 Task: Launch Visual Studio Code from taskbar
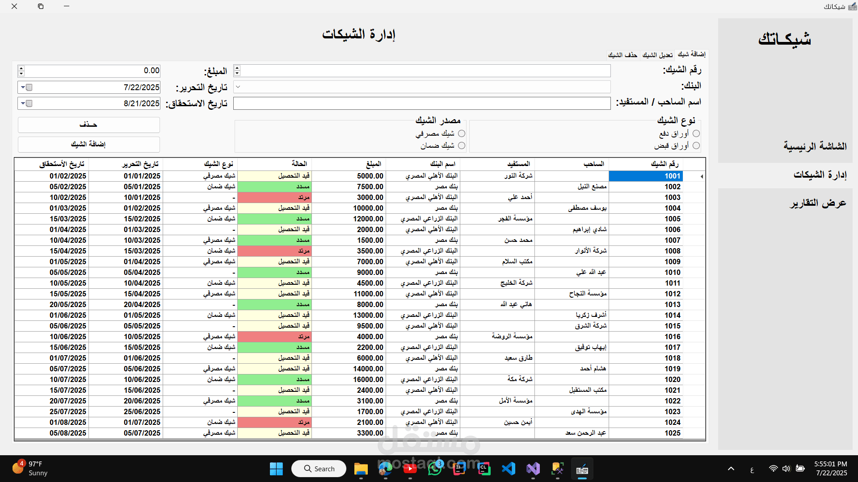point(509,469)
